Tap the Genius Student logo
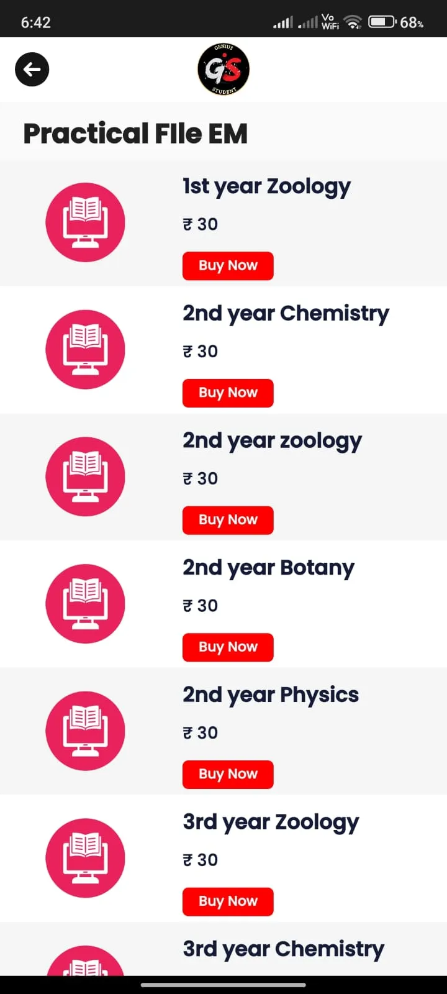447x994 pixels. click(223, 69)
